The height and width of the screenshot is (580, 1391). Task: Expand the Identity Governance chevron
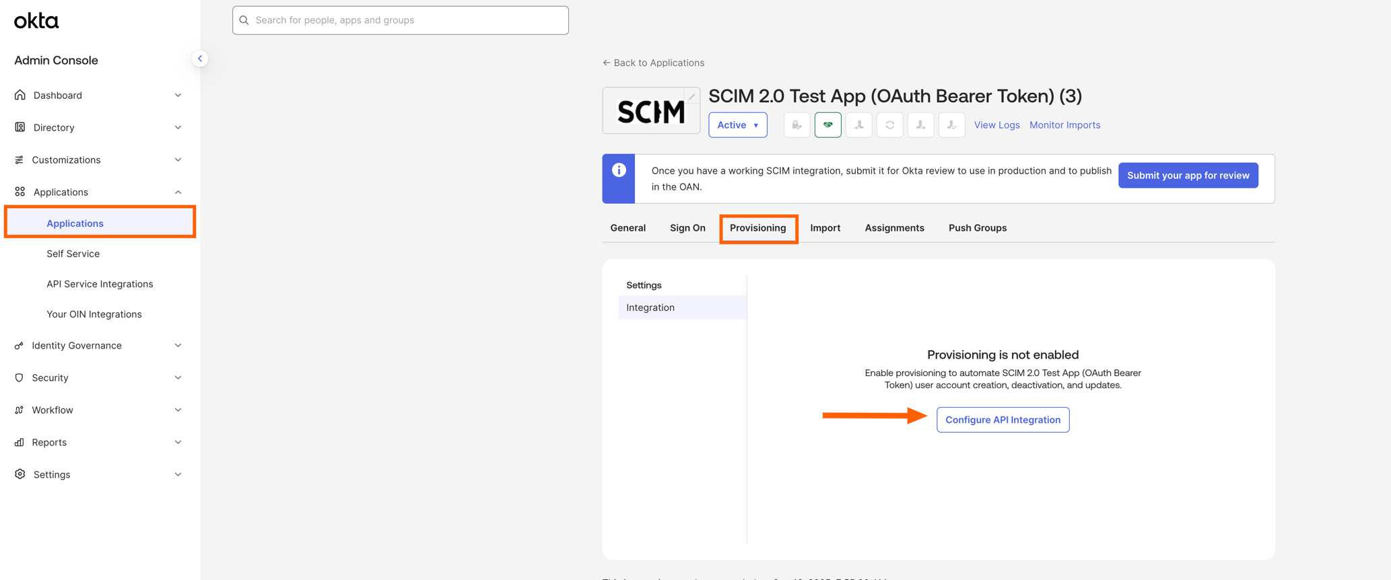[178, 345]
